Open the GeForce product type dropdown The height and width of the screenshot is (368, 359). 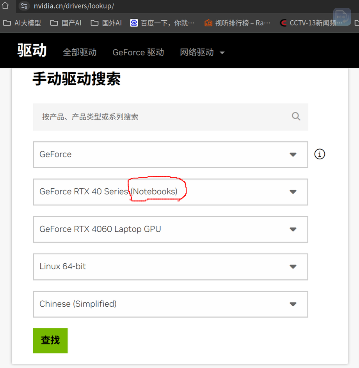coord(171,154)
